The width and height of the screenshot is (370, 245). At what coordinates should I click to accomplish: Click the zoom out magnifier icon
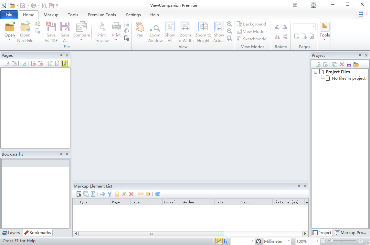click(229, 31)
